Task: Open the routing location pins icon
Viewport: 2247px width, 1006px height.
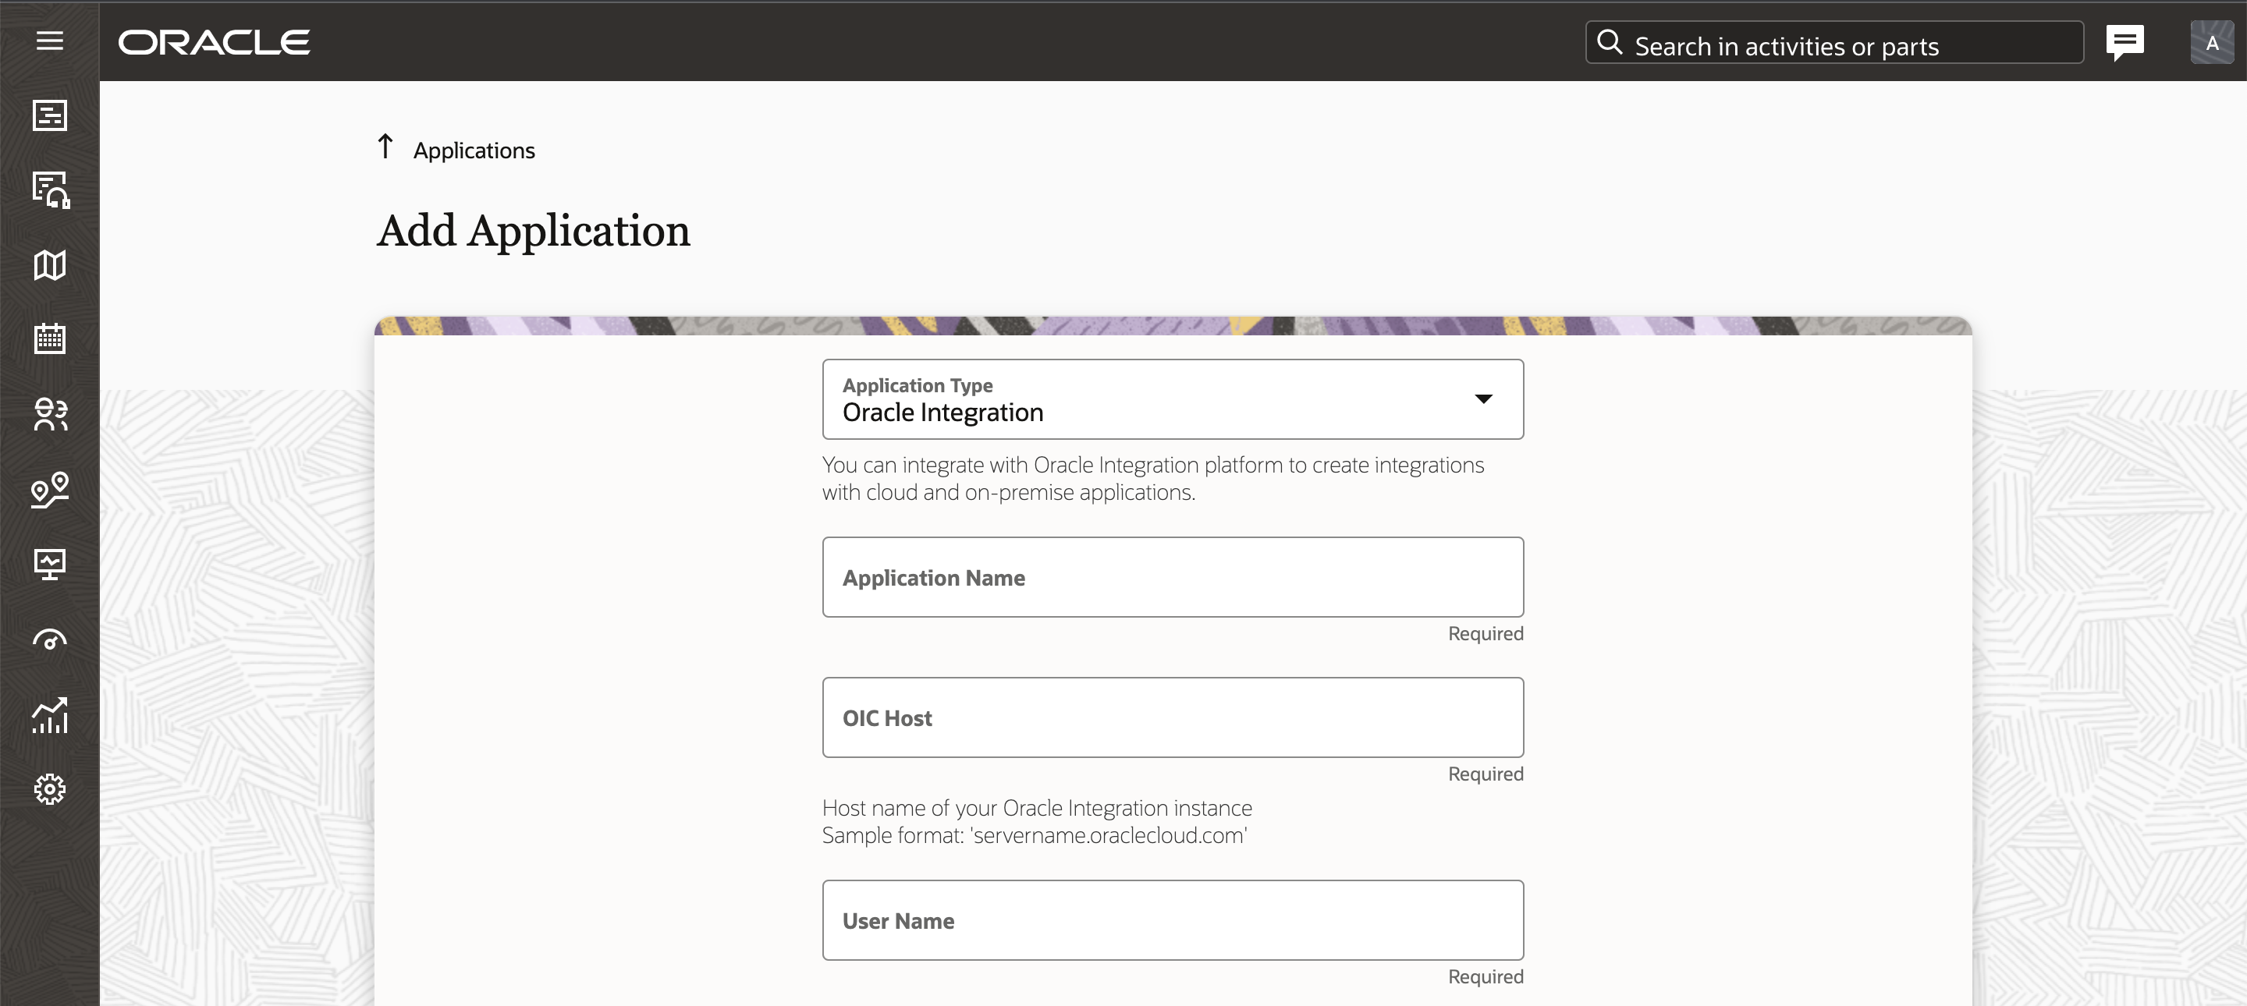Action: click(x=50, y=489)
